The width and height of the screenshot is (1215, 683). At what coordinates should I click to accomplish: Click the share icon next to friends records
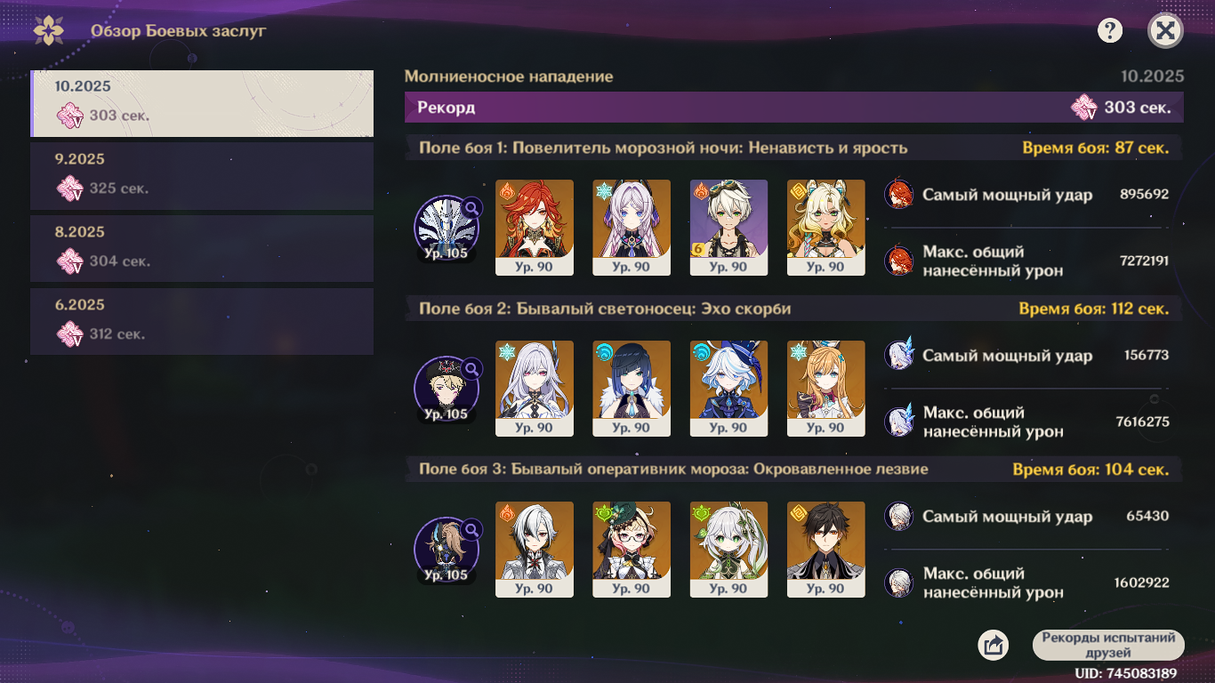[993, 645]
